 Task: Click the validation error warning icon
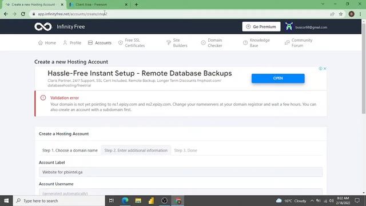click(43, 98)
